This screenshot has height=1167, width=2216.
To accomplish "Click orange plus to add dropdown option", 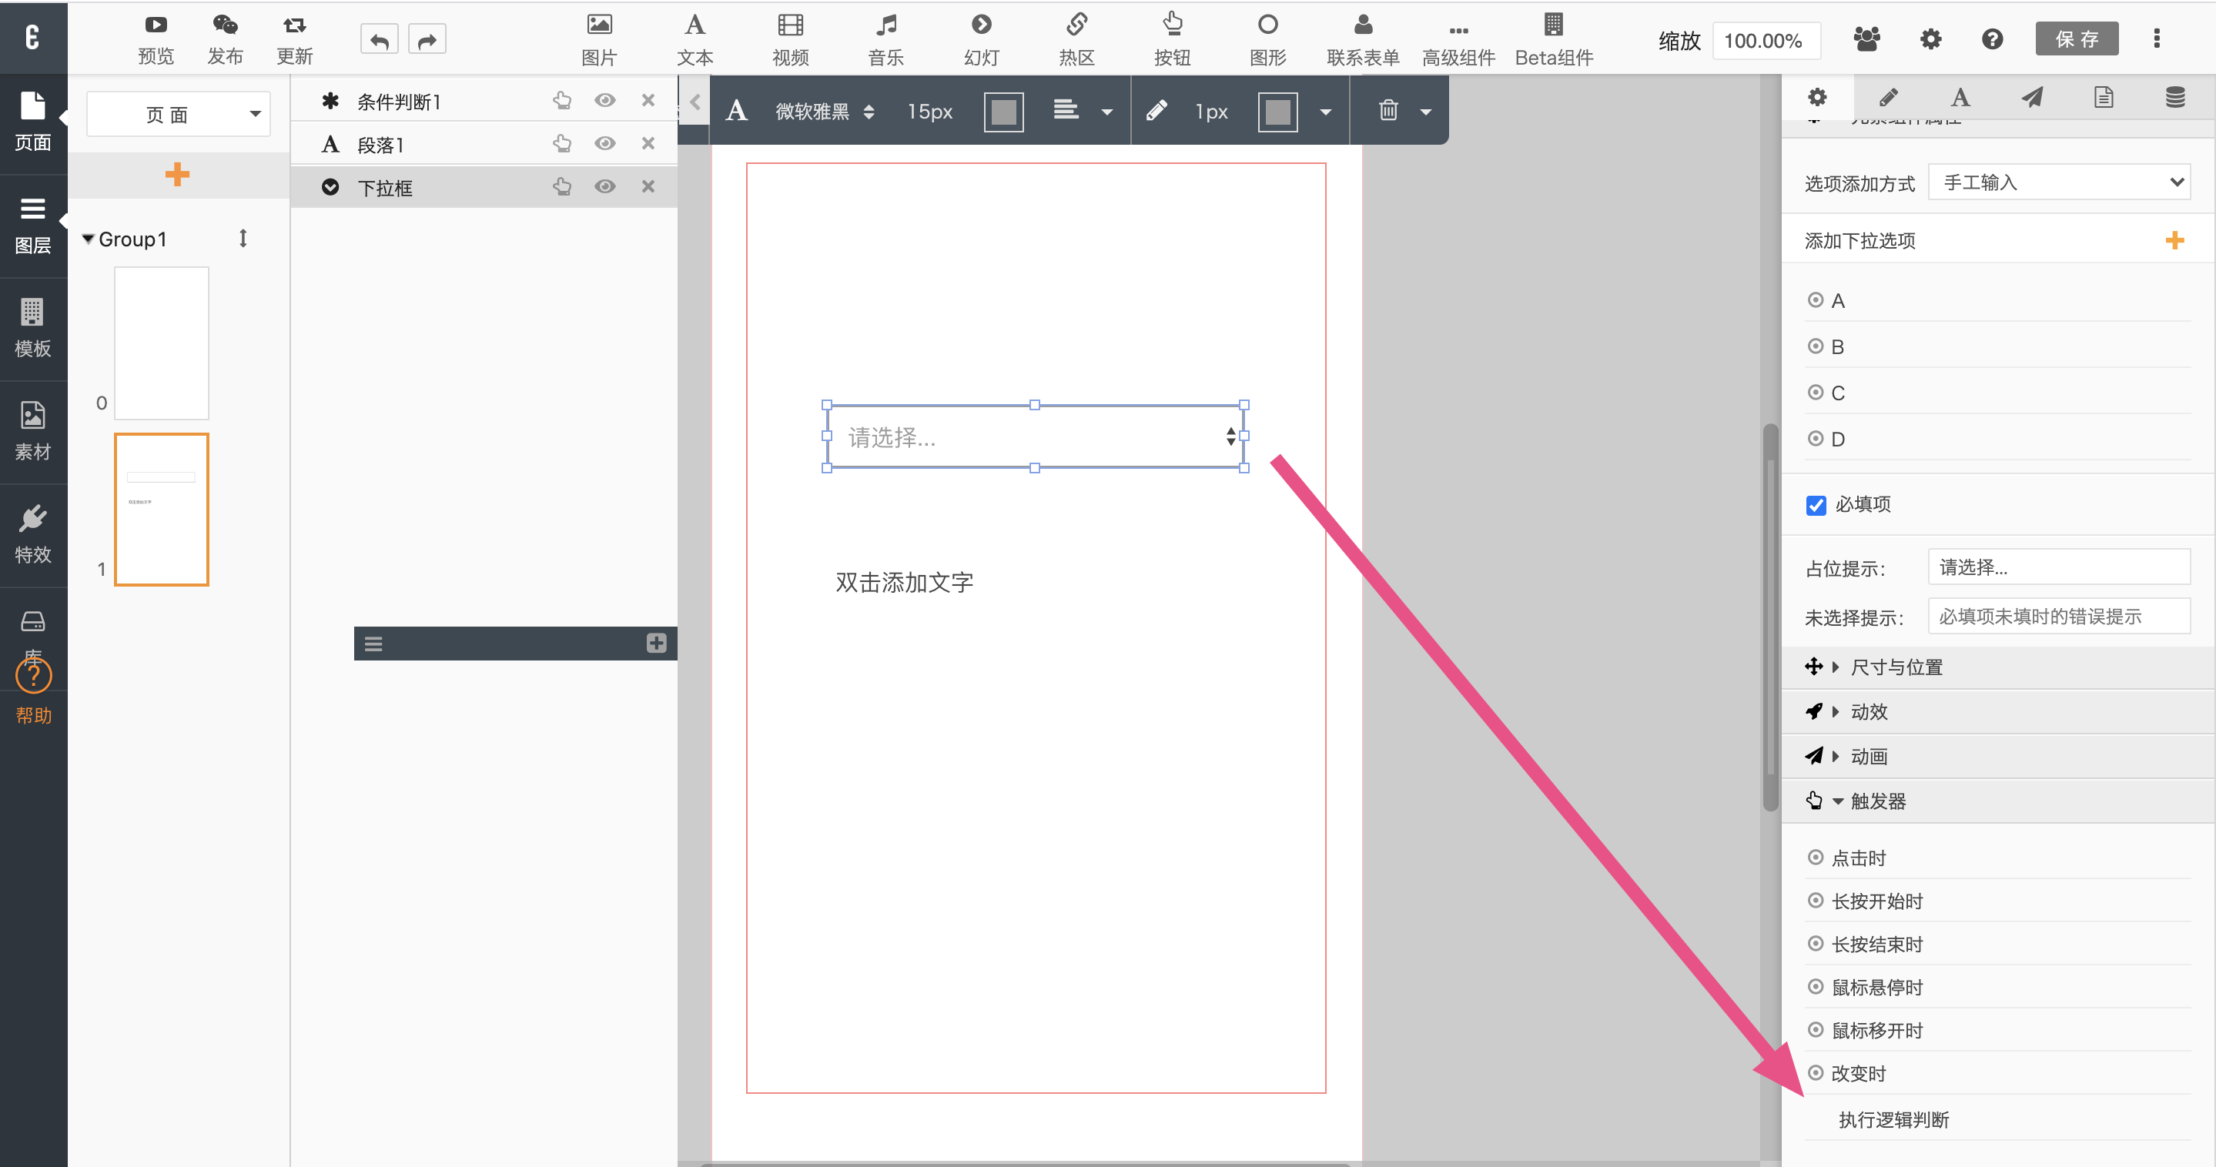I will pyautogui.click(x=2174, y=240).
